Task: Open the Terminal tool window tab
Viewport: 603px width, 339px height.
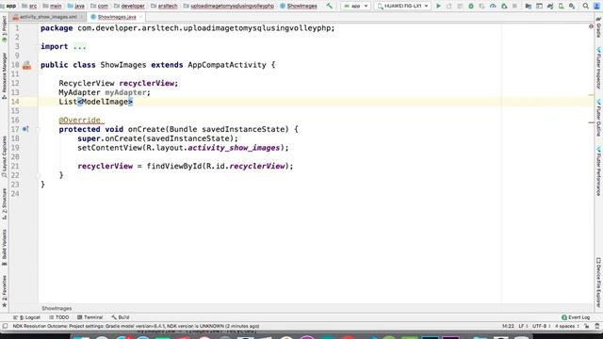Action: coord(90,317)
